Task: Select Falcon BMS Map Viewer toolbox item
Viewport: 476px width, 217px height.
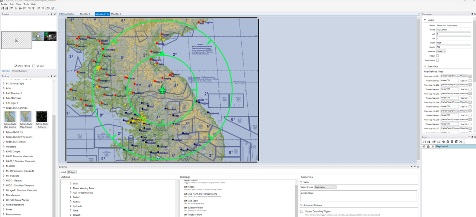Action: pyautogui.click(x=26, y=119)
